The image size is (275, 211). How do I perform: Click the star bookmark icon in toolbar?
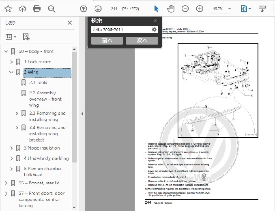click(8, 9)
